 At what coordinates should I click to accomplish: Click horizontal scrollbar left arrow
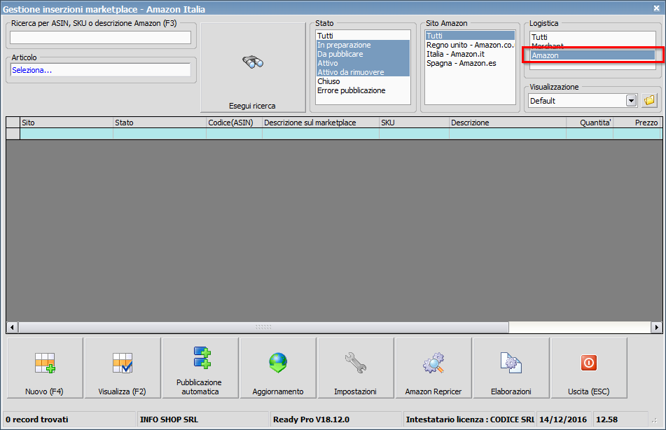[x=12, y=327]
